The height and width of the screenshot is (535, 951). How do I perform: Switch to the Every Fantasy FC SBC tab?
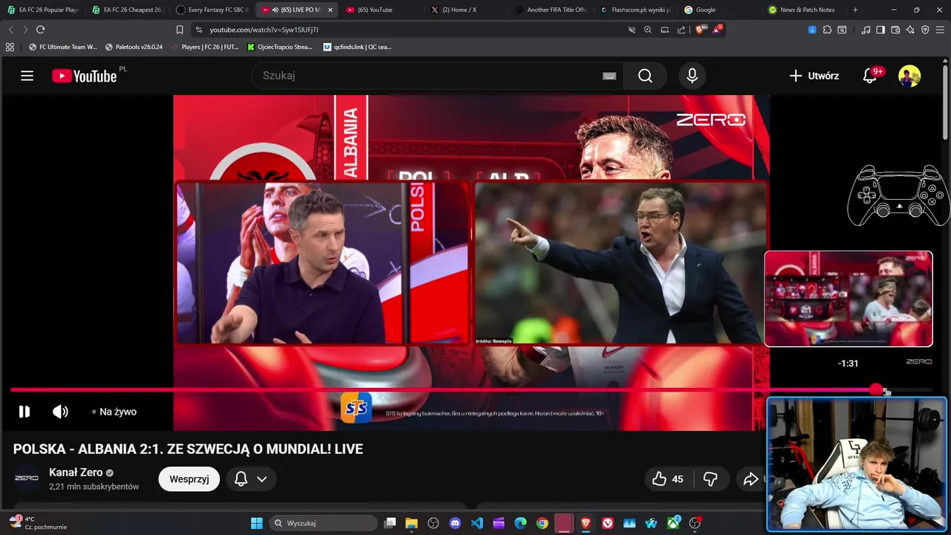(212, 10)
